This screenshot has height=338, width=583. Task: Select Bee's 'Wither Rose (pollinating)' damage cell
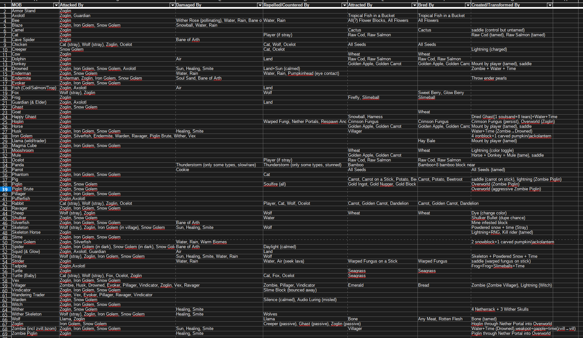(219, 21)
